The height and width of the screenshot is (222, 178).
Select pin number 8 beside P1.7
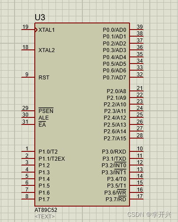coord(27,196)
